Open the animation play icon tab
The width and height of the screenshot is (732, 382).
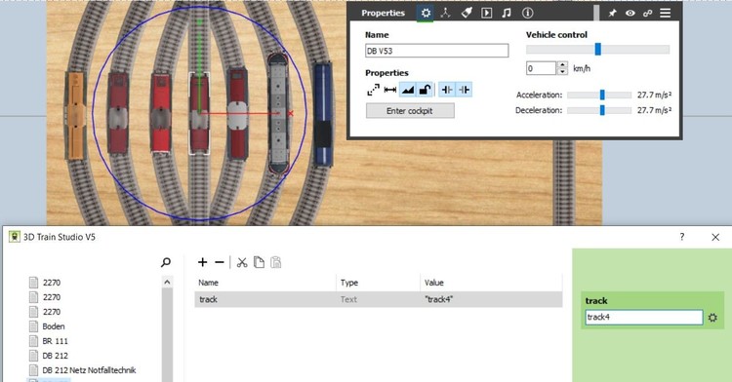coord(486,13)
